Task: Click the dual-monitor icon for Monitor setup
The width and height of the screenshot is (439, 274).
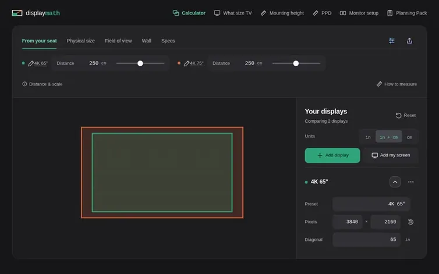Action: point(343,13)
